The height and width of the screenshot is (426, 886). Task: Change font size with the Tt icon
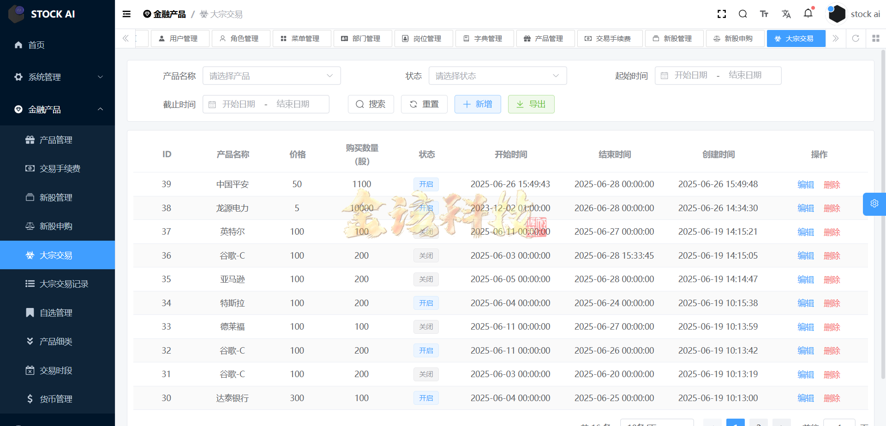[764, 14]
